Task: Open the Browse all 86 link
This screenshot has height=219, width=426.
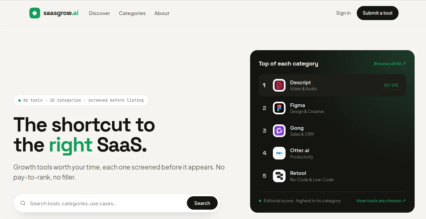Action: (390, 64)
